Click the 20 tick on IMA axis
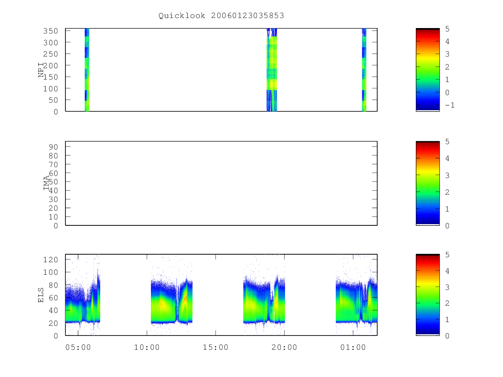Viewport: 503px width, 377px height. [x=54, y=208]
